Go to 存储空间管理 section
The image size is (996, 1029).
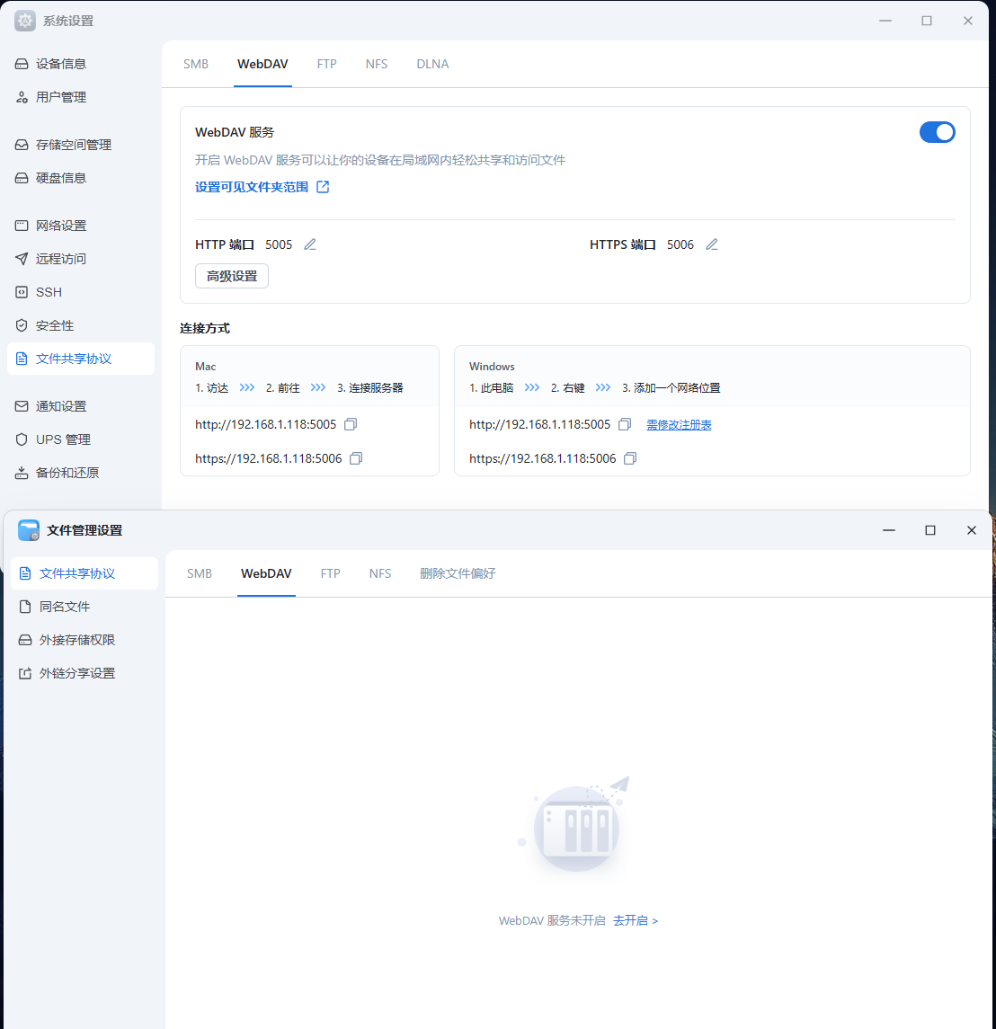tap(81, 145)
